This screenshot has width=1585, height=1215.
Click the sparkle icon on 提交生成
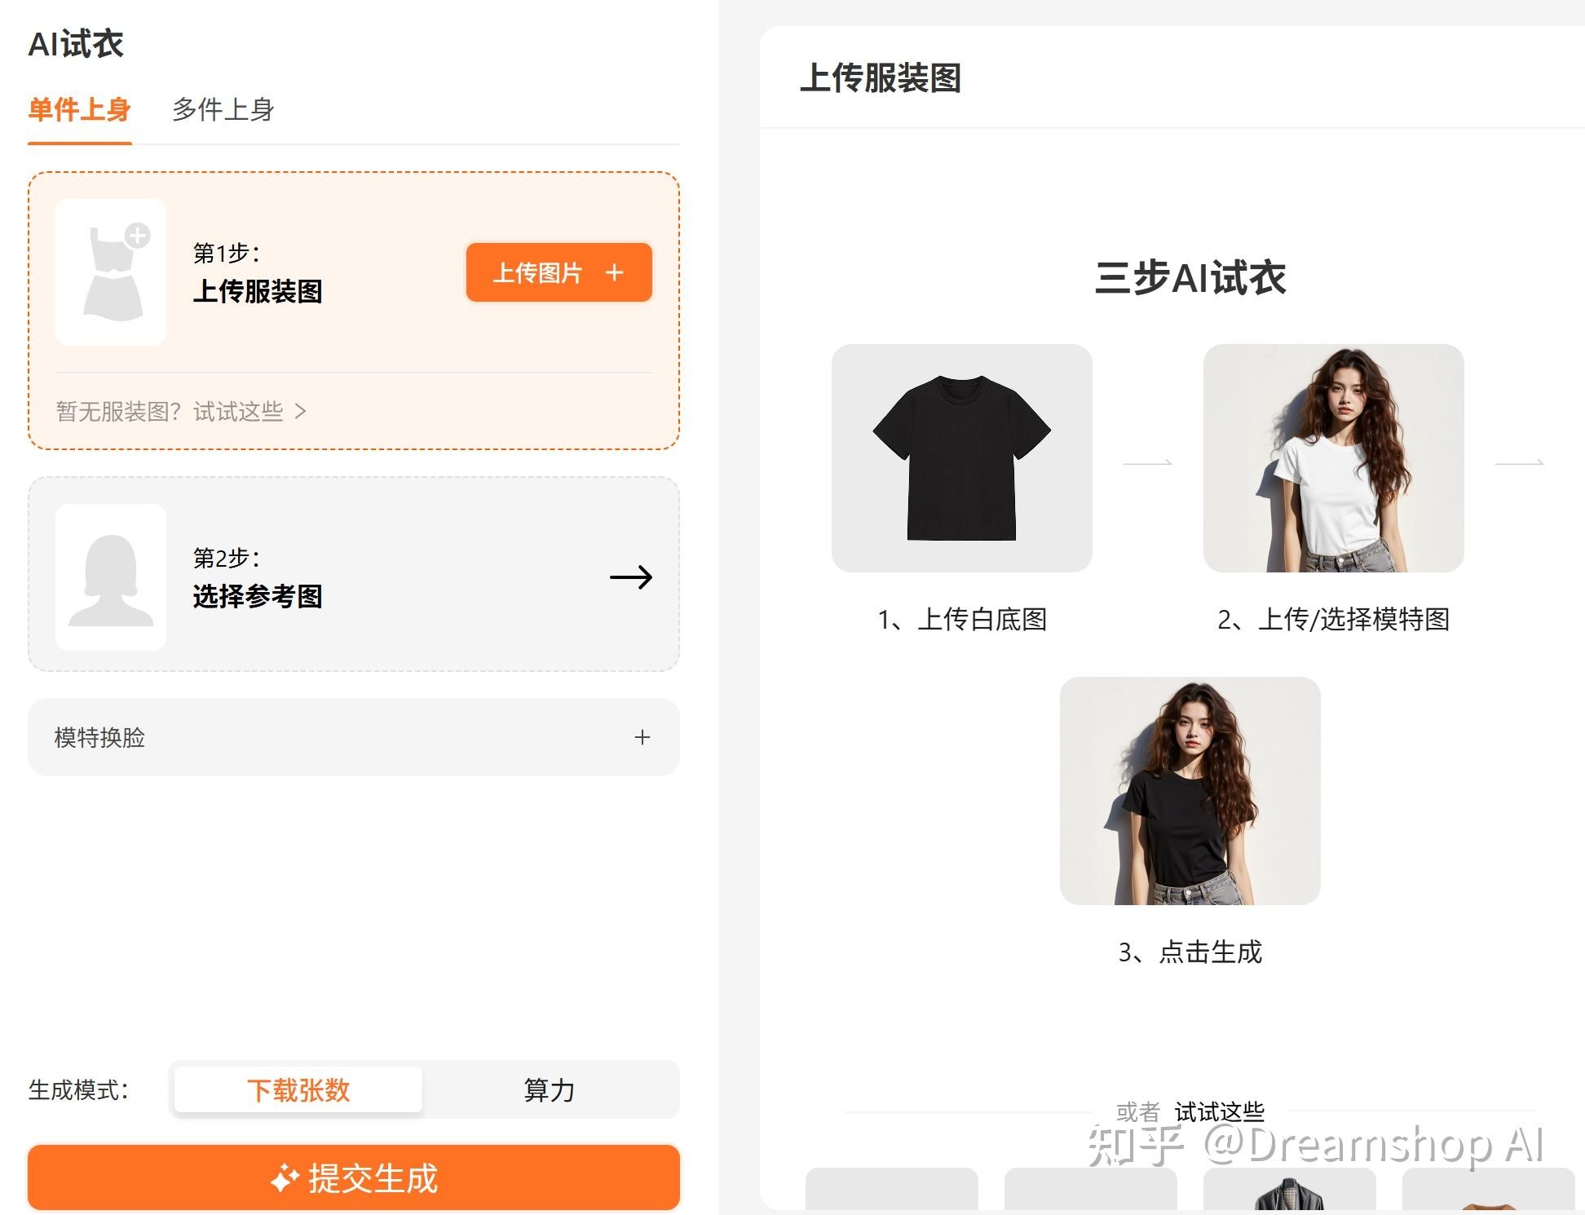(285, 1178)
